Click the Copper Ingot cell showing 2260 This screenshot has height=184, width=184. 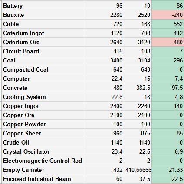[x=138, y=106]
